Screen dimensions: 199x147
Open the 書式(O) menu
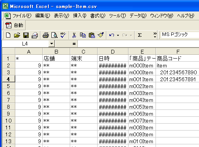click(98, 16)
